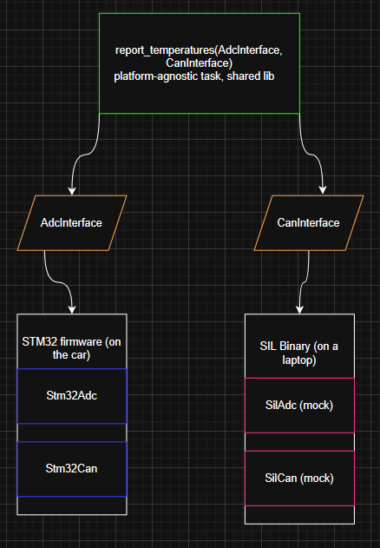This screenshot has width=380, height=548.
Task: Select the SilAdc (mock) block
Action: [x=299, y=406]
